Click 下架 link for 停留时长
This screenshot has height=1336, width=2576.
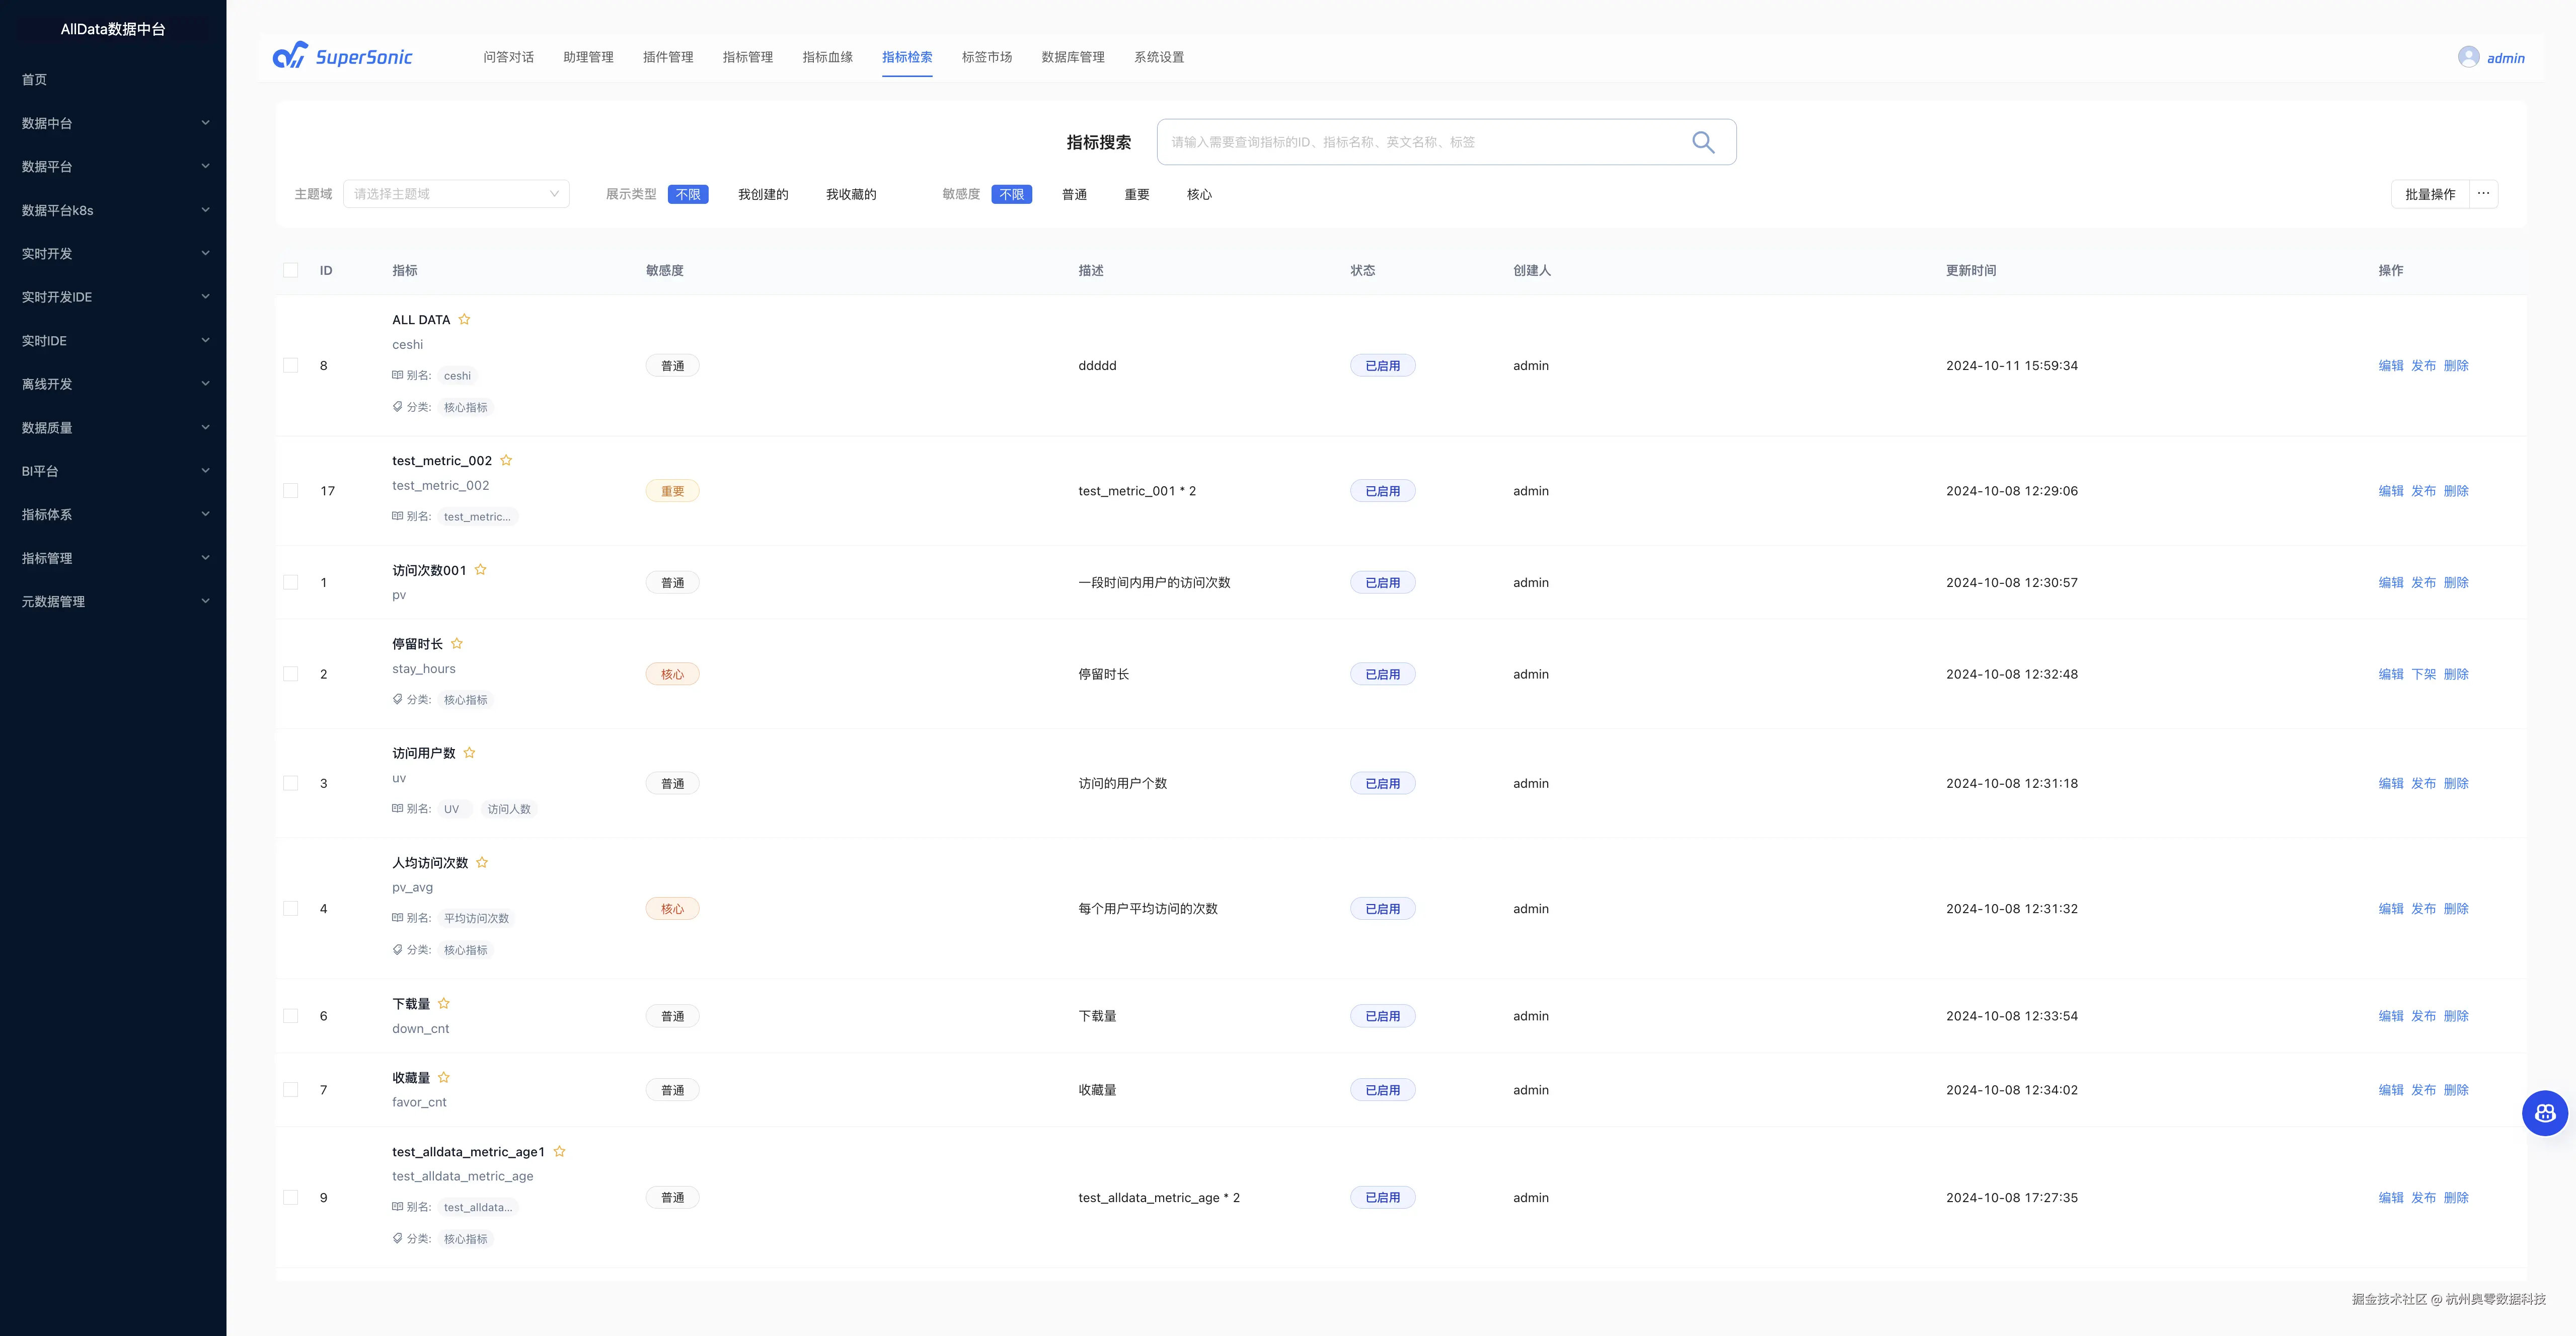point(2423,675)
